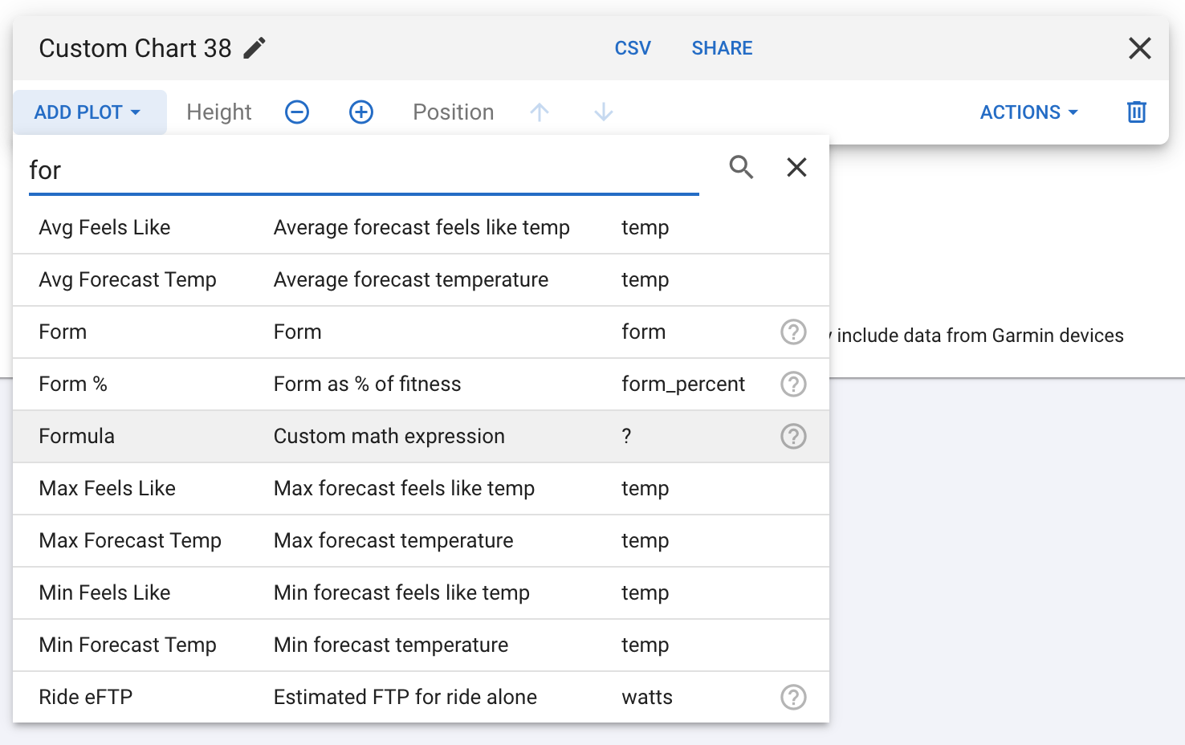This screenshot has height=745, width=1185.
Task: Expand the ACTIONS dropdown menu
Action: click(x=1028, y=112)
